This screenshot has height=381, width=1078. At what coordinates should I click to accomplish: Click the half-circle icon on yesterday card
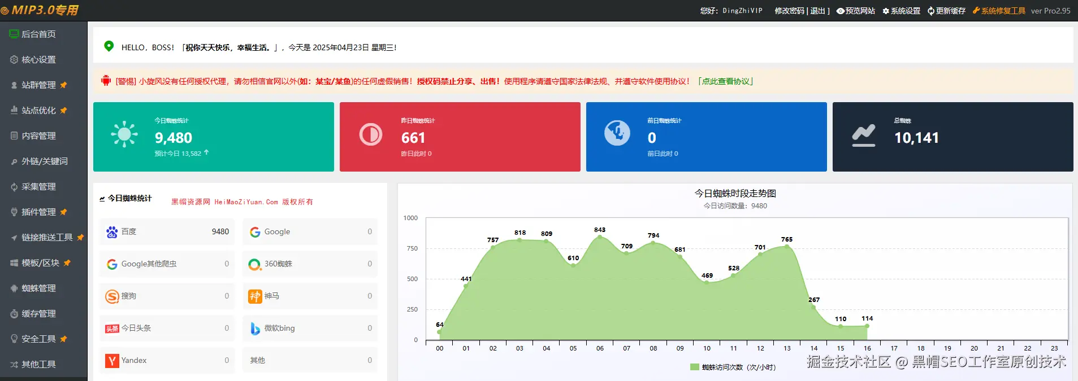(x=371, y=134)
